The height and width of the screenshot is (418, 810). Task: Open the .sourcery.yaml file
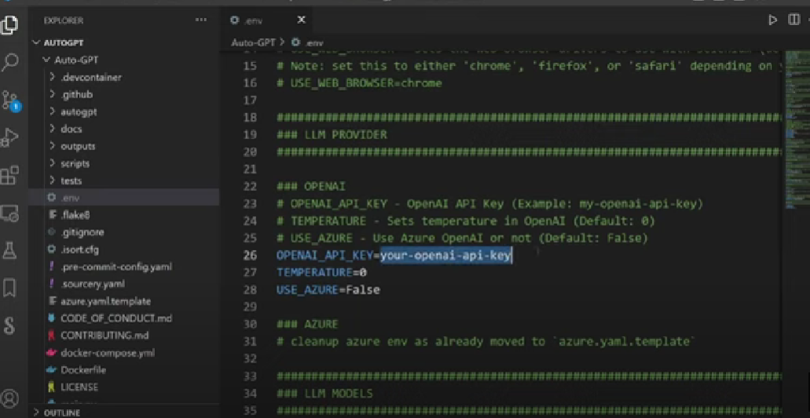pyautogui.click(x=93, y=284)
